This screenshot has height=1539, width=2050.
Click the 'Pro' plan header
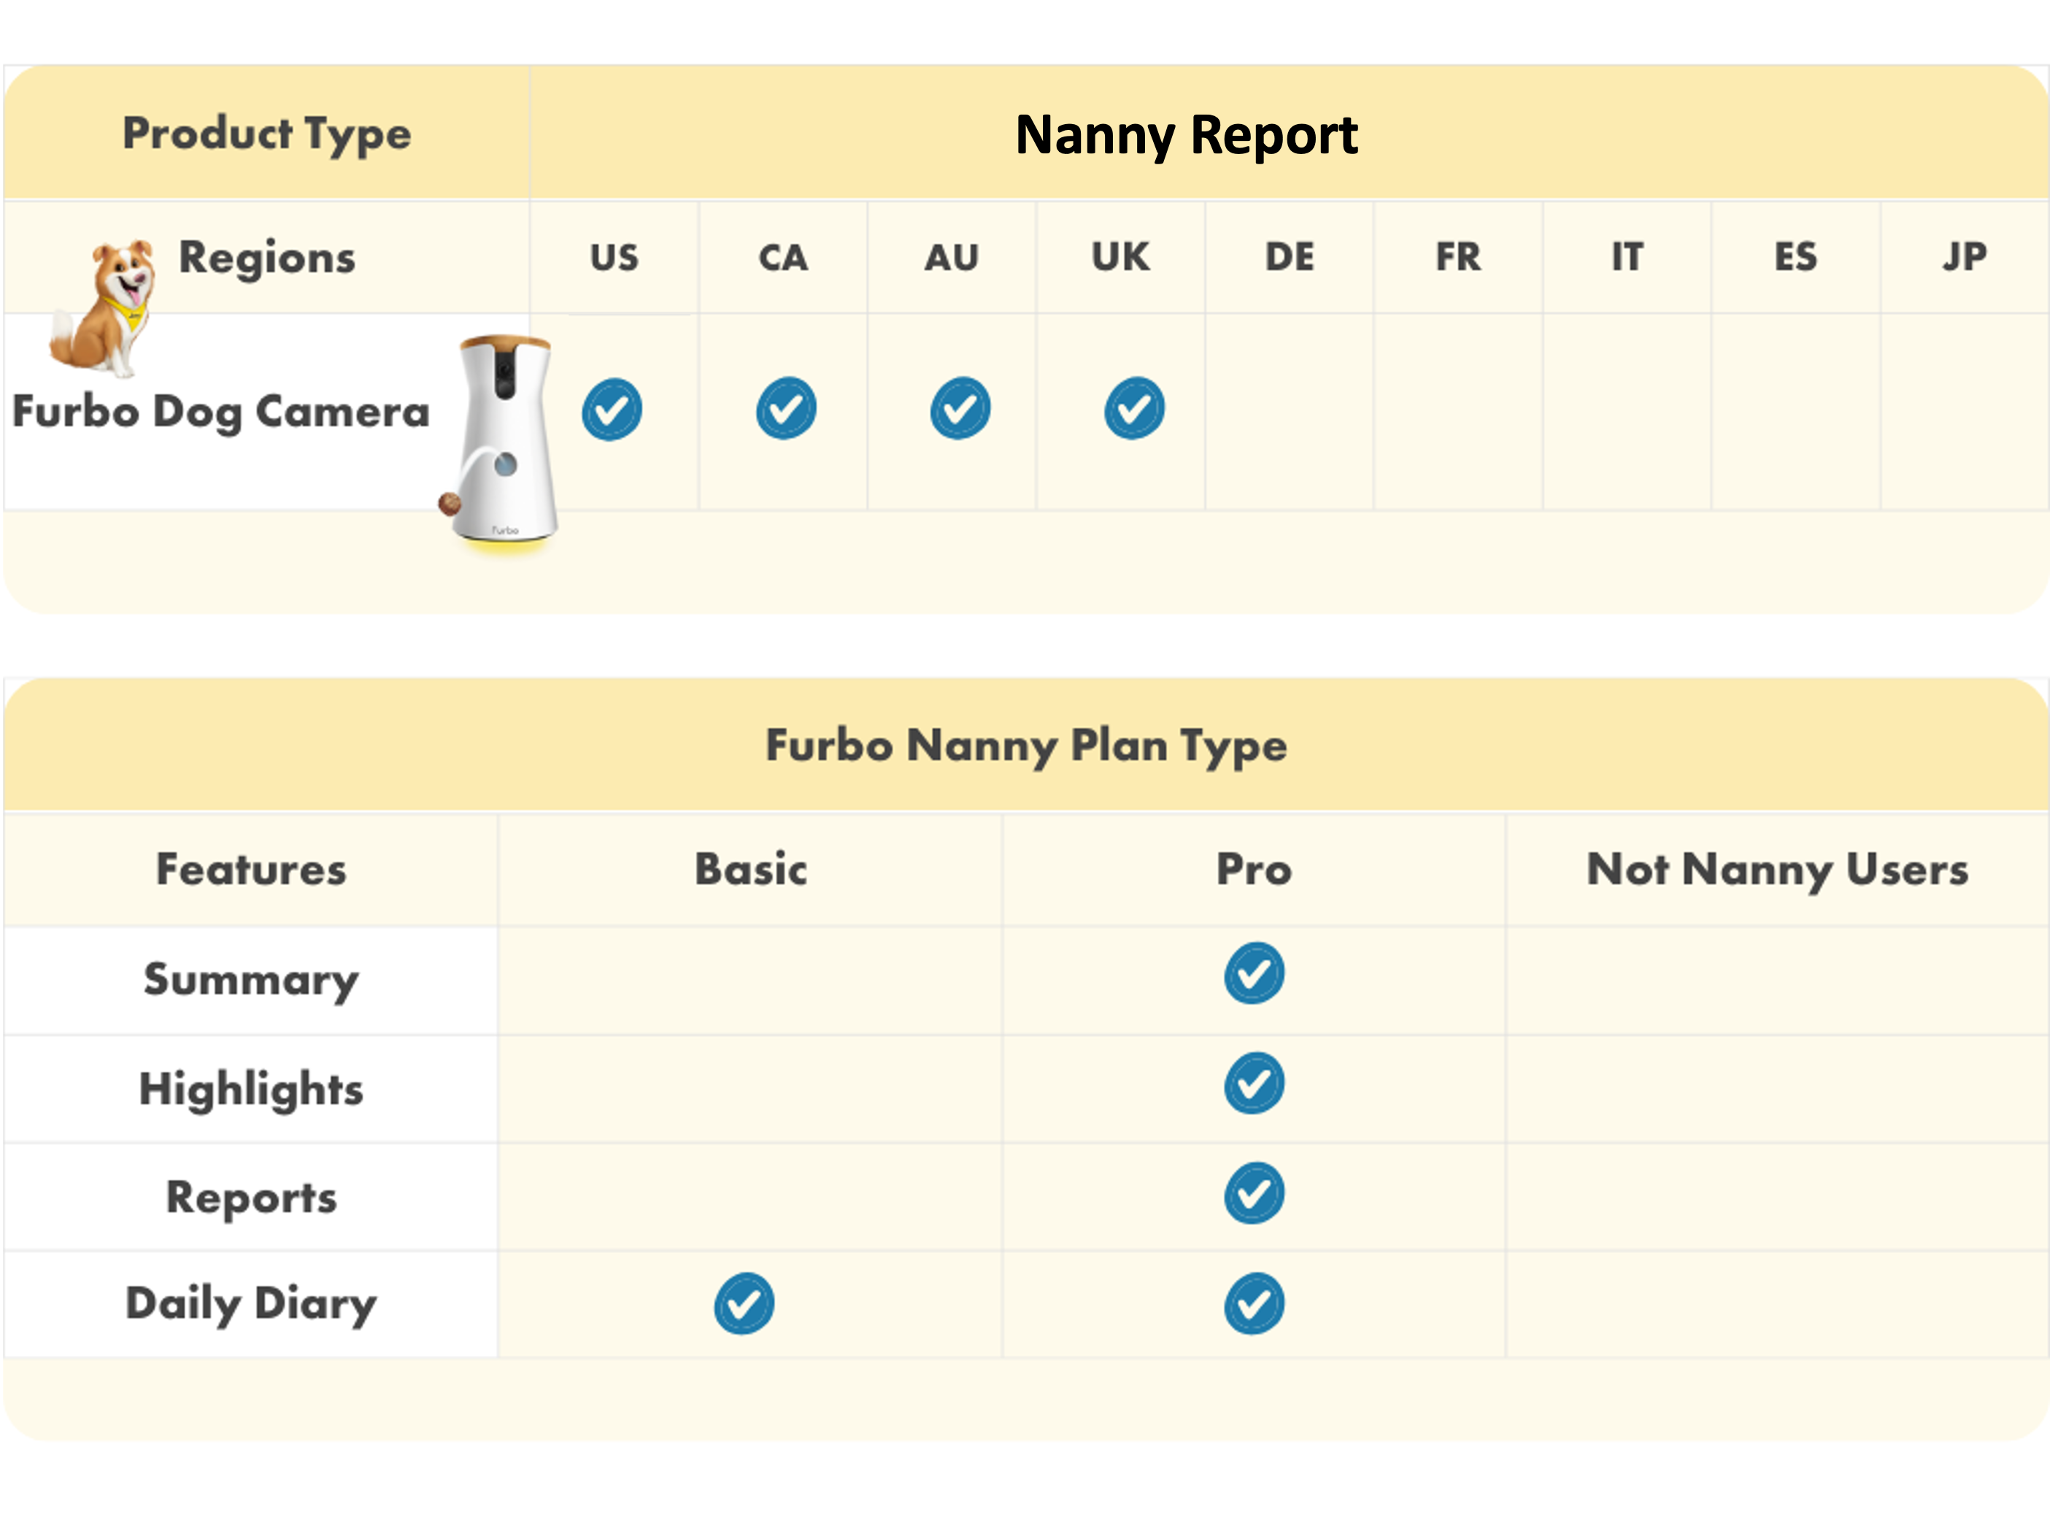[x=1254, y=870]
